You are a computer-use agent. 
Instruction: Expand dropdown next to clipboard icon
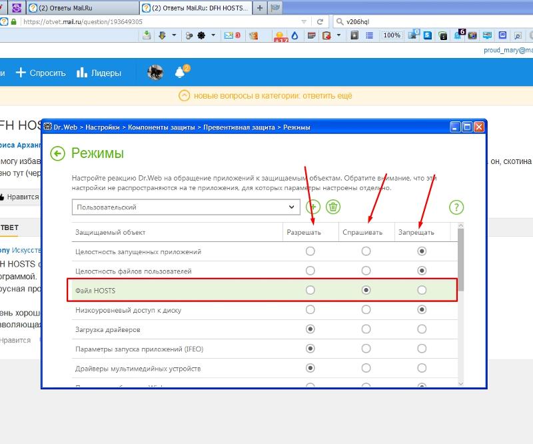pos(338,35)
